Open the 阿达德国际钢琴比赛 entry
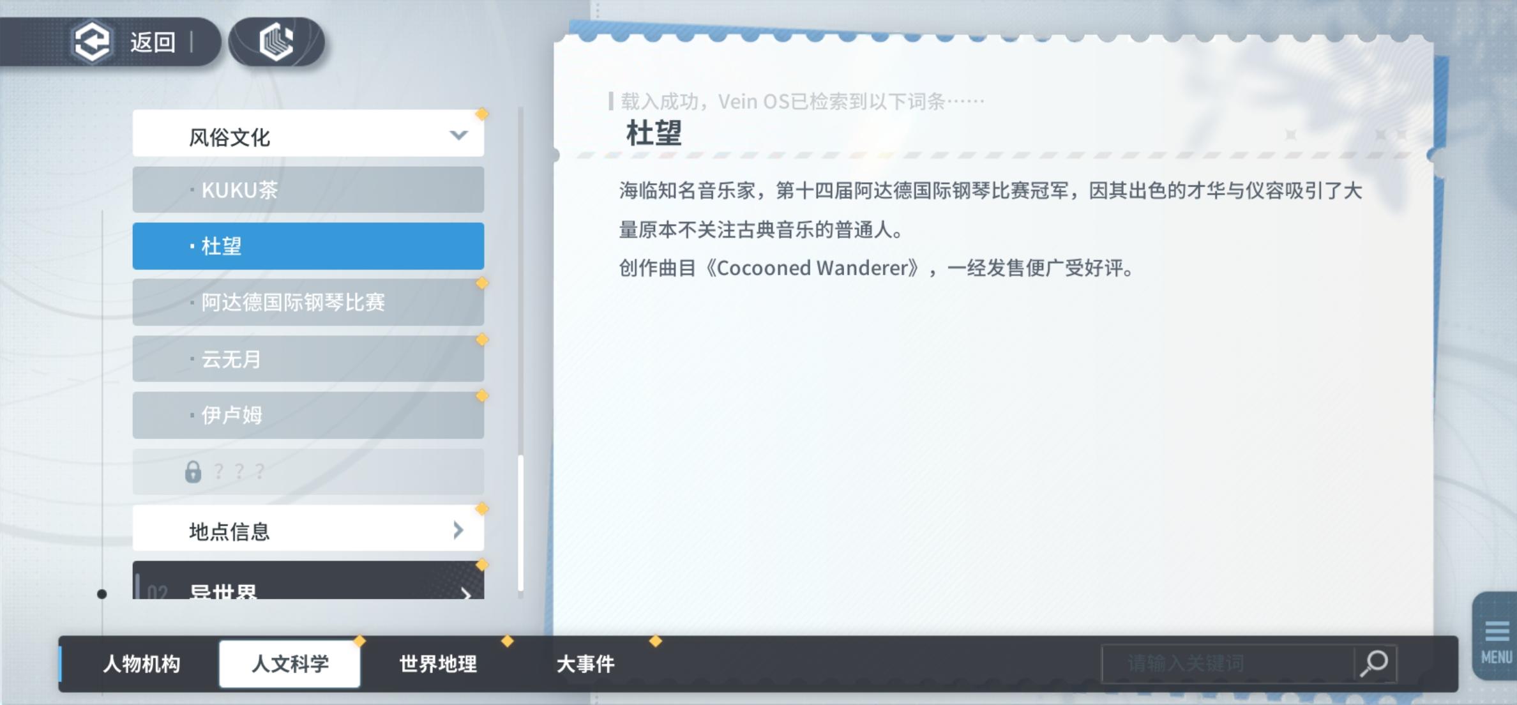Screen dimensions: 1517x705 [x=308, y=302]
